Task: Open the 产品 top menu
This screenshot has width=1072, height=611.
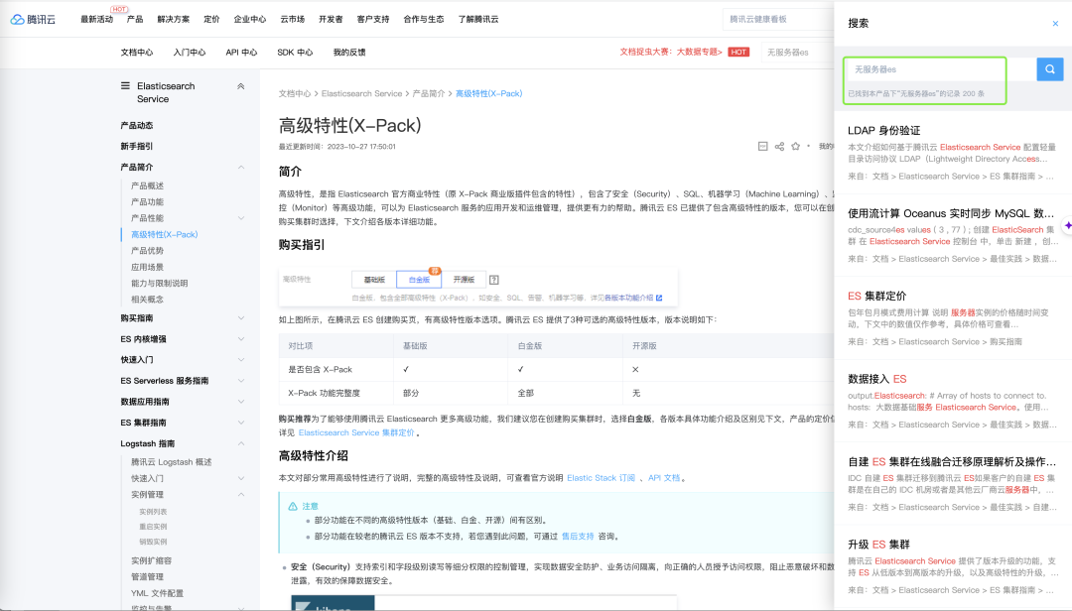Action: tap(135, 19)
